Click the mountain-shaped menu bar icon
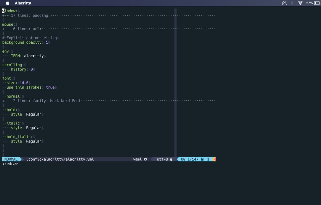 click(x=285, y=3)
